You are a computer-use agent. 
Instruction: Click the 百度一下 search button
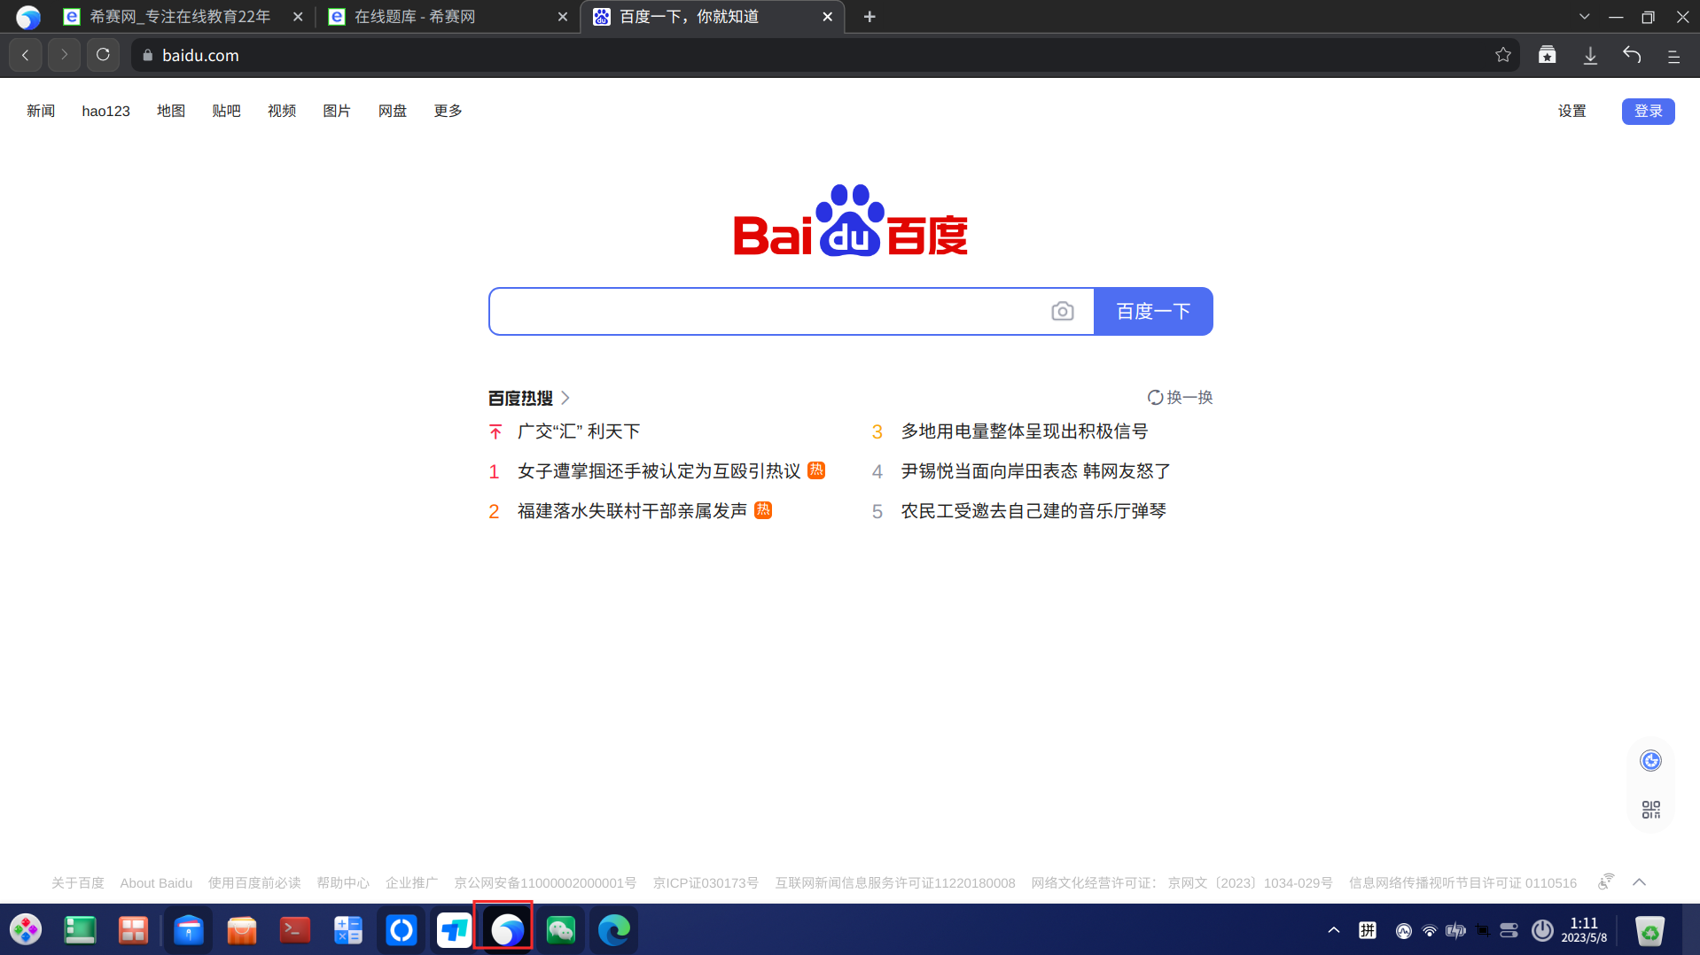coord(1153,311)
